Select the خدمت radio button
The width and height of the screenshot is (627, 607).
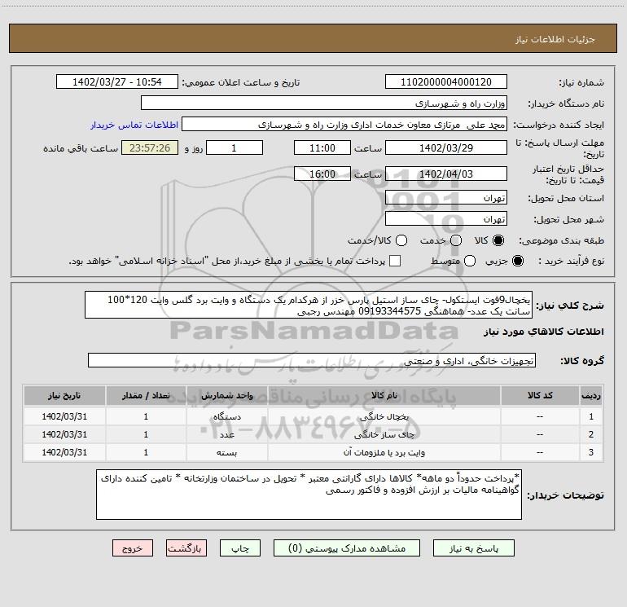(x=456, y=240)
